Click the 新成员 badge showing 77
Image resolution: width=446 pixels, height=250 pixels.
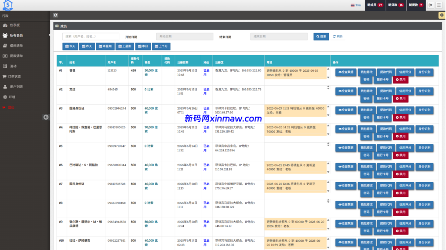click(x=375, y=5)
